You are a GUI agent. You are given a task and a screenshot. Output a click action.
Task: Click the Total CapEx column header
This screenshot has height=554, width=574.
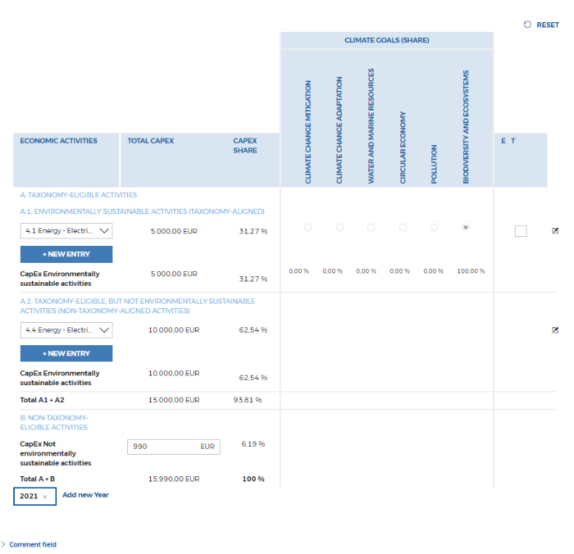pos(150,141)
